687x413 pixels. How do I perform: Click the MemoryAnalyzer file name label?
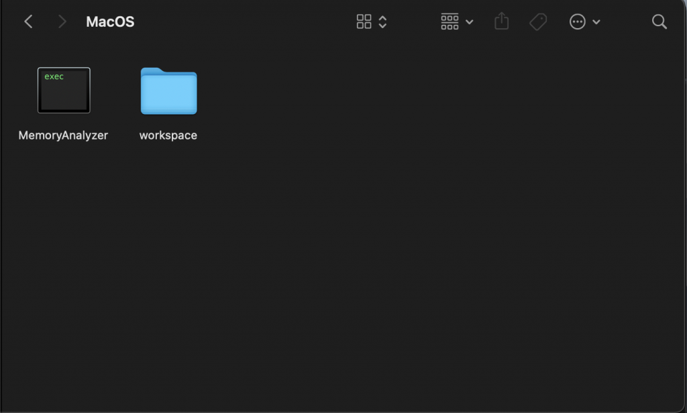(63, 135)
